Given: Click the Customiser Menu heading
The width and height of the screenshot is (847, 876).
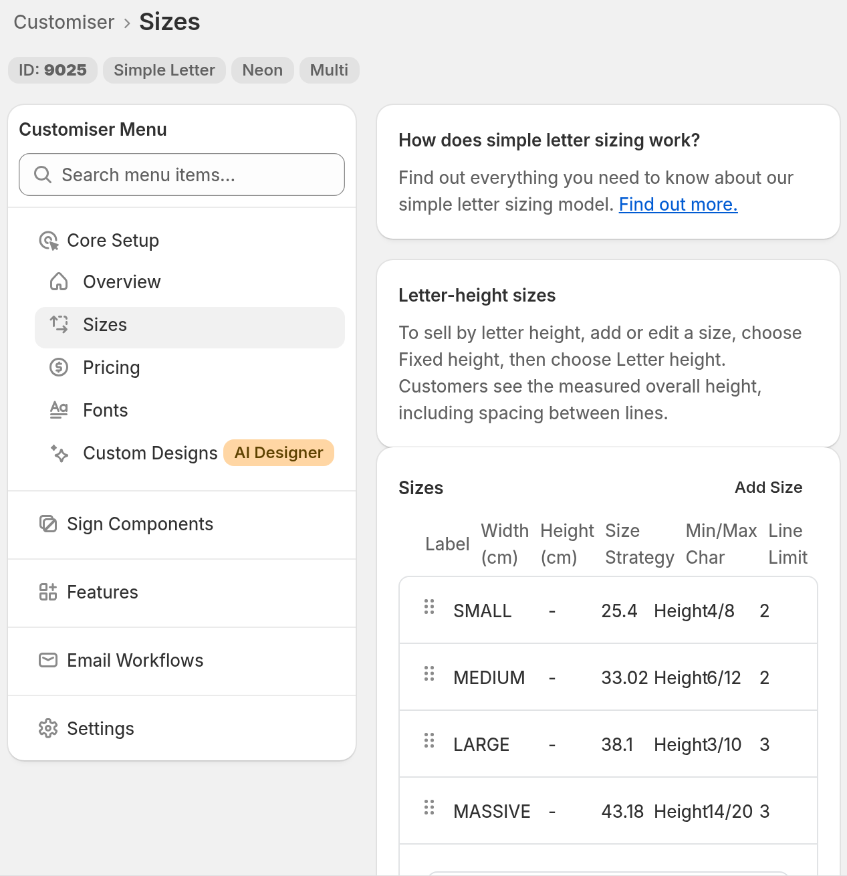Looking at the screenshot, I should pyautogui.click(x=93, y=129).
